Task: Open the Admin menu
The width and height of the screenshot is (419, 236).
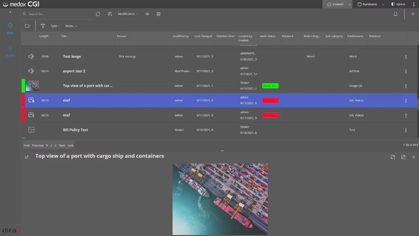Action: coord(398,4)
